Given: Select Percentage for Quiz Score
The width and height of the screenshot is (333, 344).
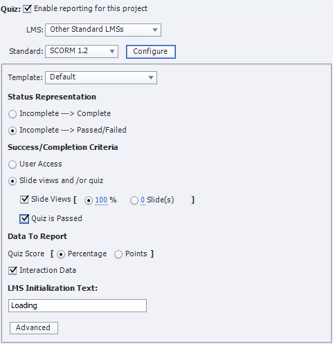Looking at the screenshot, I should click(x=61, y=254).
